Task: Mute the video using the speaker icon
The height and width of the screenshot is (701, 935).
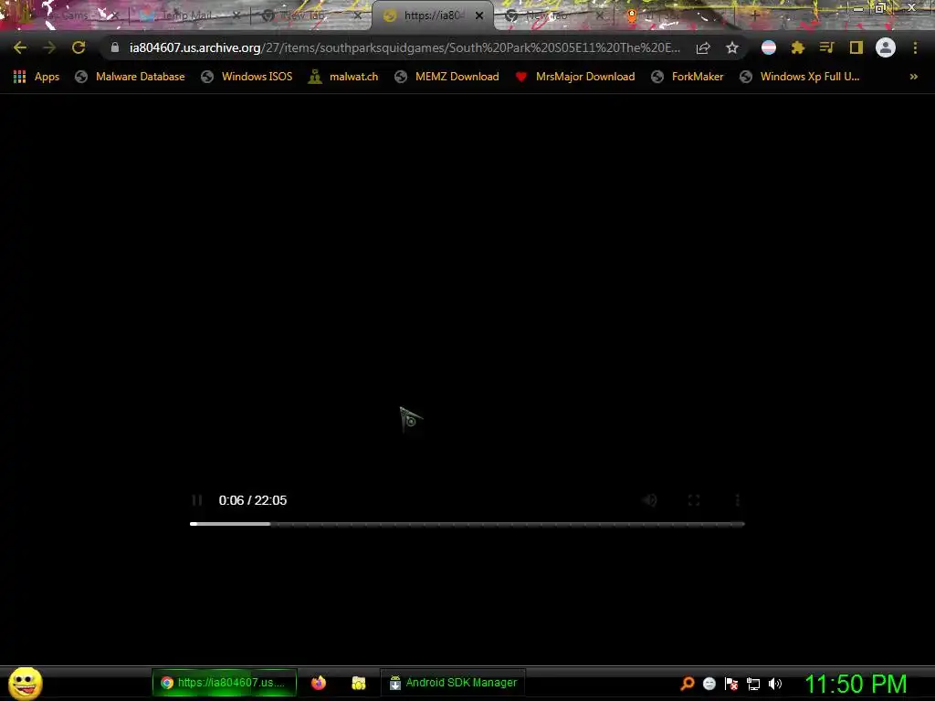Action: (650, 500)
